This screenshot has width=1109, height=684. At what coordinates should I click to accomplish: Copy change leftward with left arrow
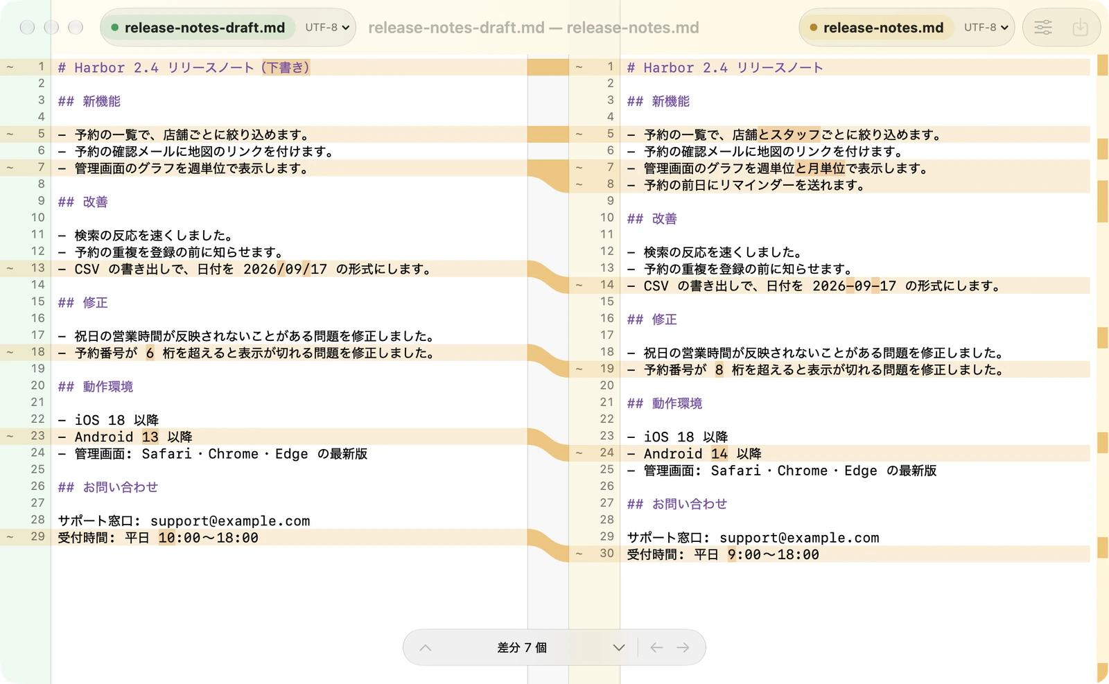point(656,647)
